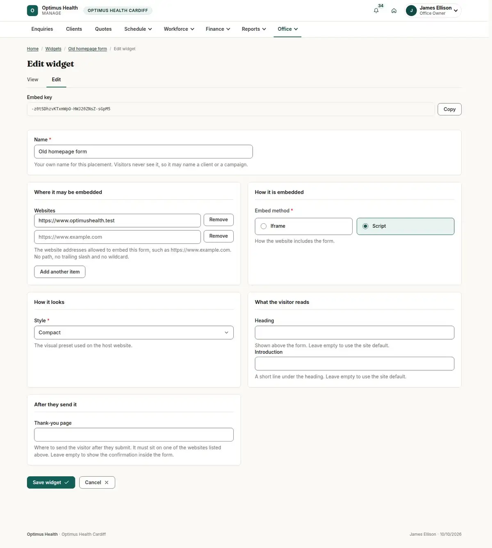Go to the home icon in header
The image size is (492, 548).
coord(394,11)
